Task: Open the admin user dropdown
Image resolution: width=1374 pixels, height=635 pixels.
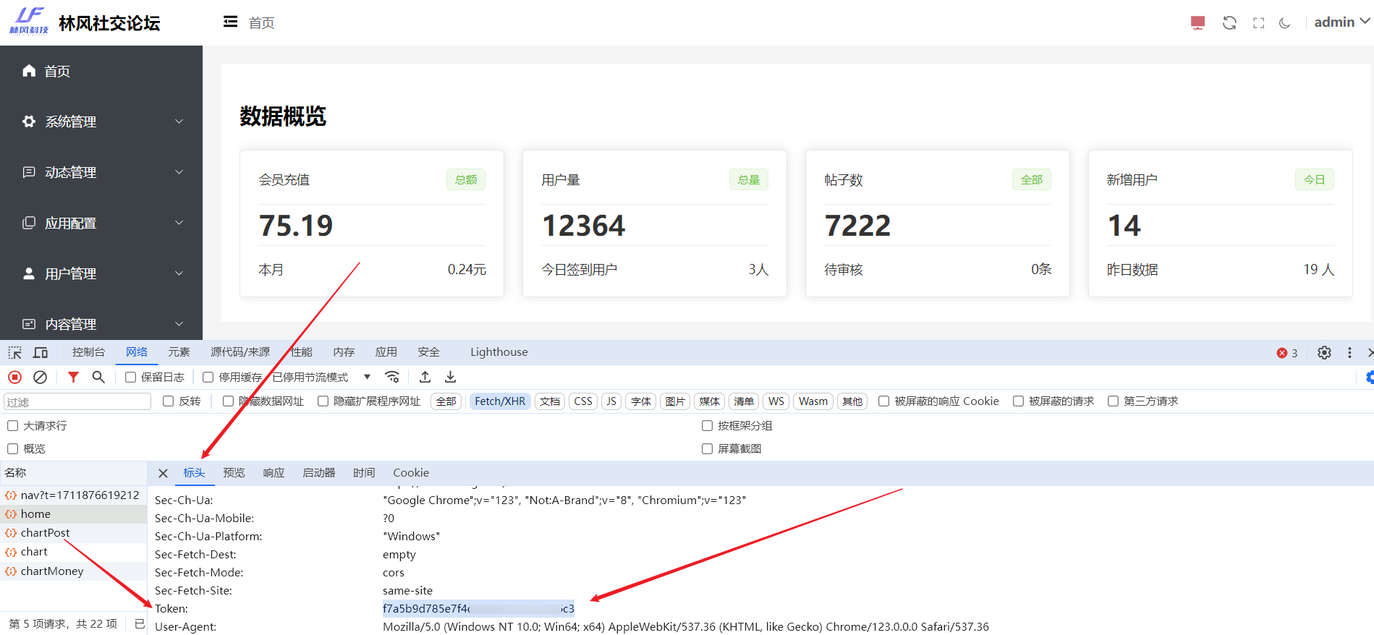Action: pyautogui.click(x=1341, y=22)
